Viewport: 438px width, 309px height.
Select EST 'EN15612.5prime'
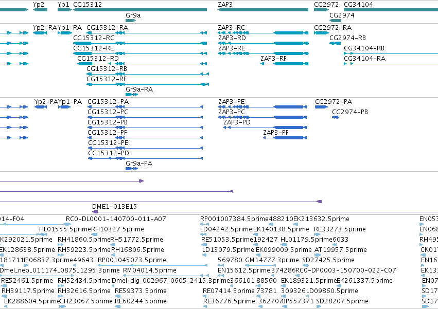click(x=244, y=271)
